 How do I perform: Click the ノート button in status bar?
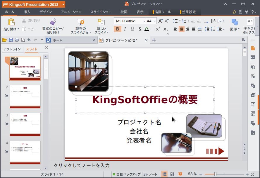(x=150, y=174)
